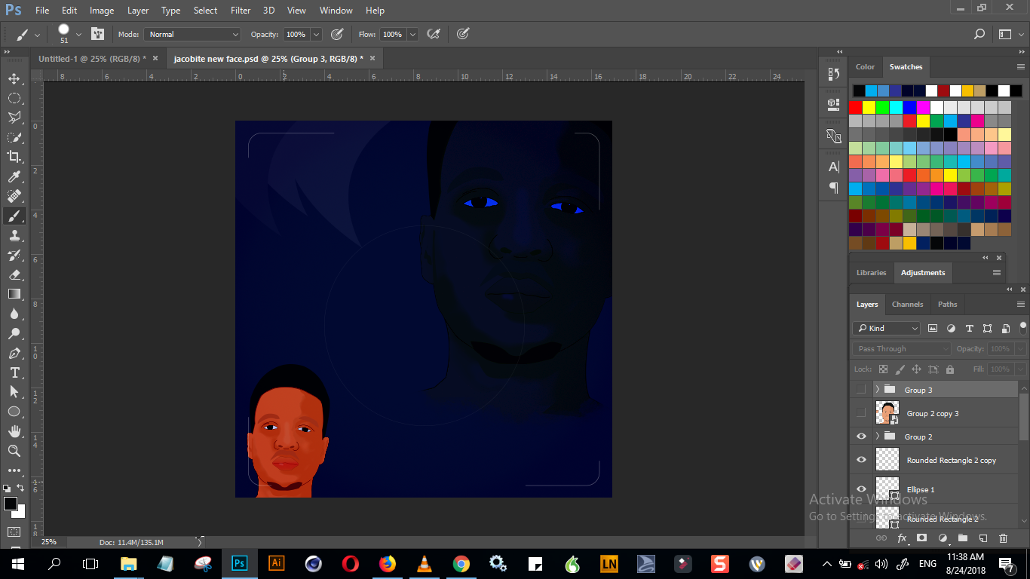Viewport: 1030px width, 579px height.
Task: Select the Pen tool
Action: pyautogui.click(x=14, y=353)
